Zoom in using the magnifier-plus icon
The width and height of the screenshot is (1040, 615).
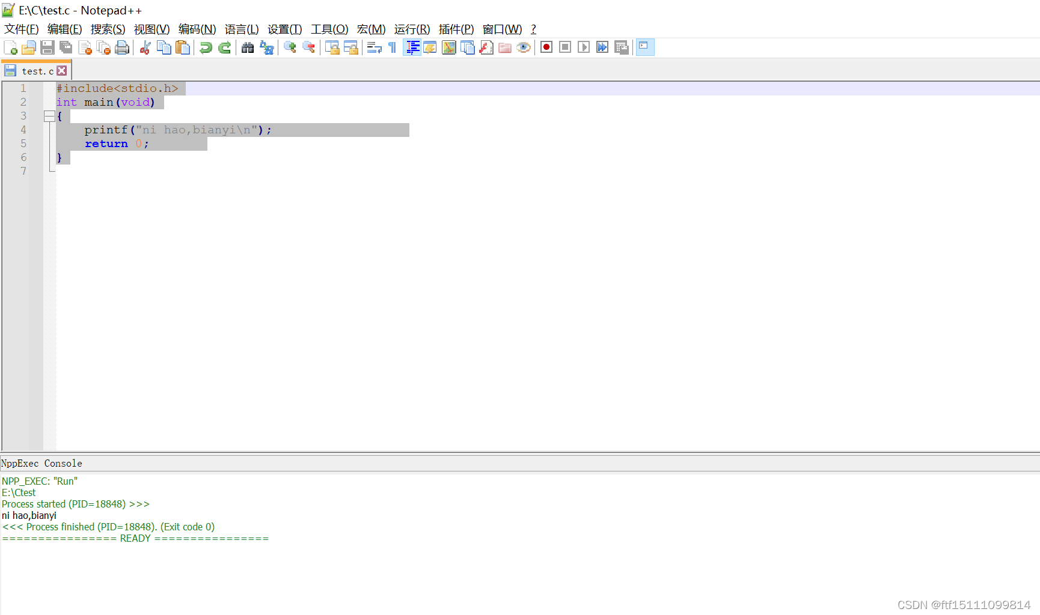pyautogui.click(x=290, y=47)
